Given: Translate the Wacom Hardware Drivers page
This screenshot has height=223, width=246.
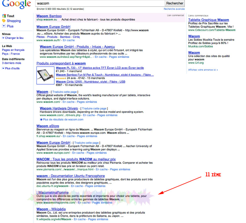Looking at the screenshot, I should tap(94, 109).
